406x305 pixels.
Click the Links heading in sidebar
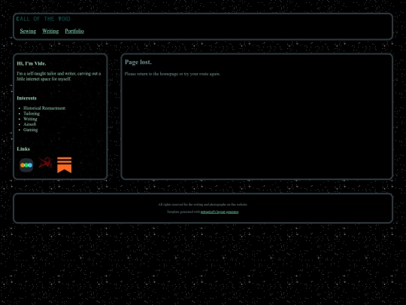(23, 149)
